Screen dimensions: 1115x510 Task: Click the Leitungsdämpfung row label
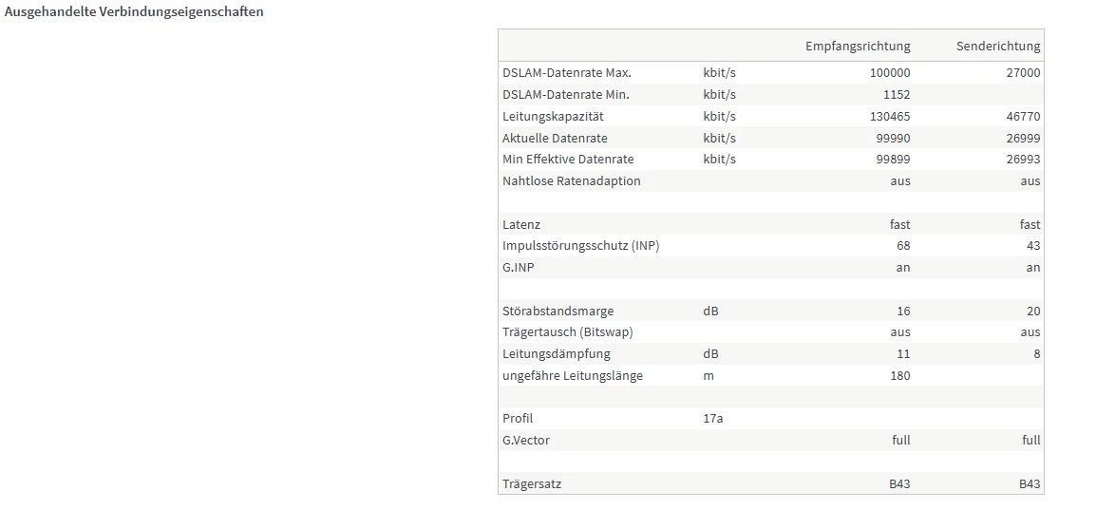pos(557,353)
